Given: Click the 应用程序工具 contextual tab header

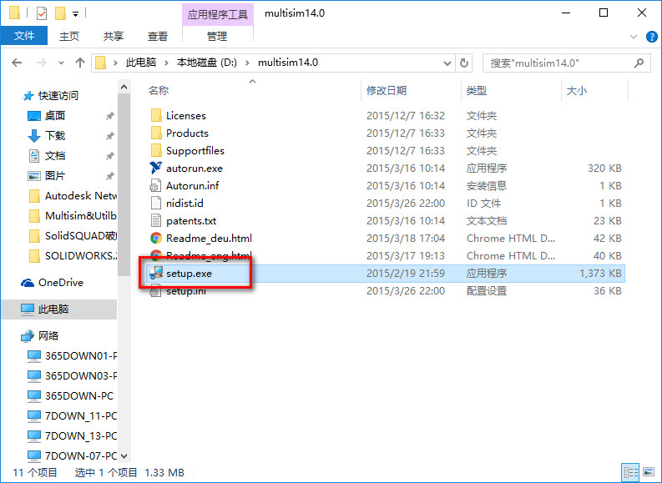Looking at the screenshot, I should click(x=217, y=14).
